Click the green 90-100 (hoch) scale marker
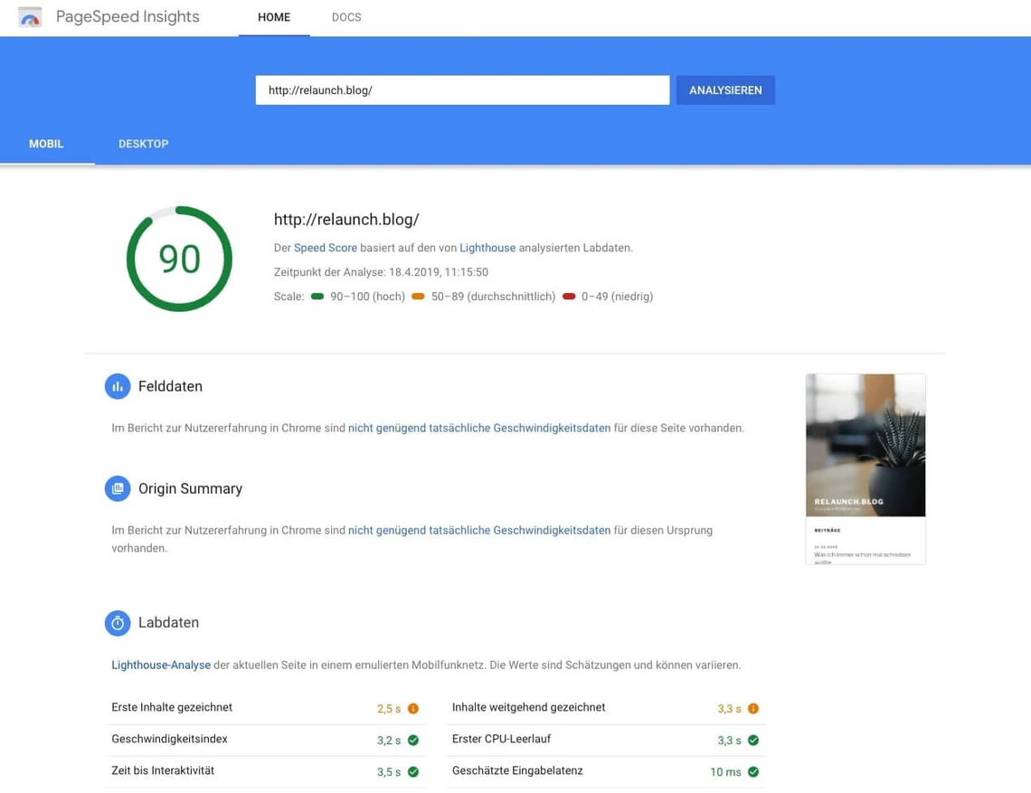Viewport: 1031px width, 793px height. click(x=317, y=296)
